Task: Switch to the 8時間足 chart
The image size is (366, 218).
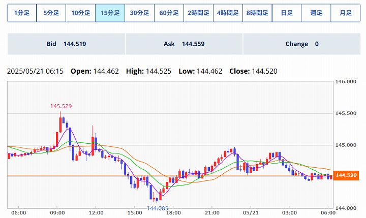Action: click(x=257, y=13)
